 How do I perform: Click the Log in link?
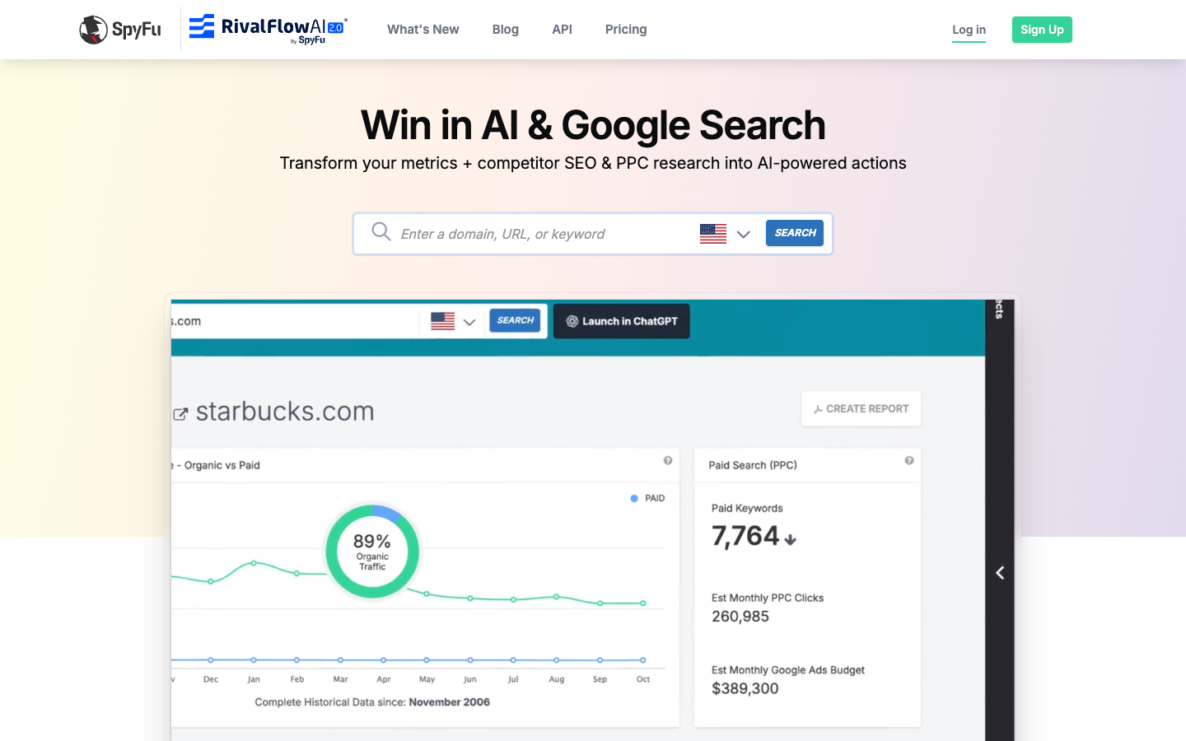click(969, 30)
